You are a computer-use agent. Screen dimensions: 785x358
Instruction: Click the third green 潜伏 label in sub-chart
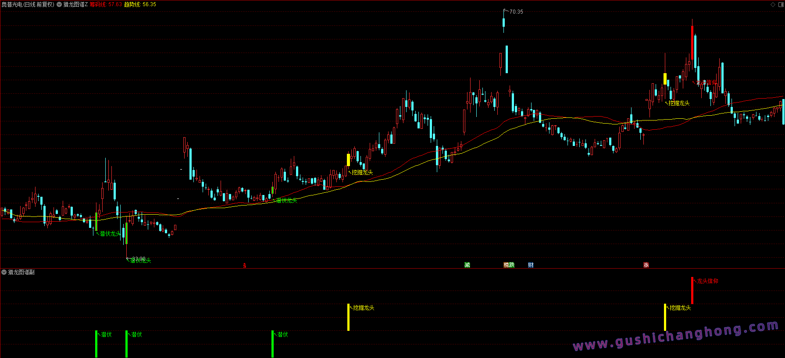tap(283, 334)
